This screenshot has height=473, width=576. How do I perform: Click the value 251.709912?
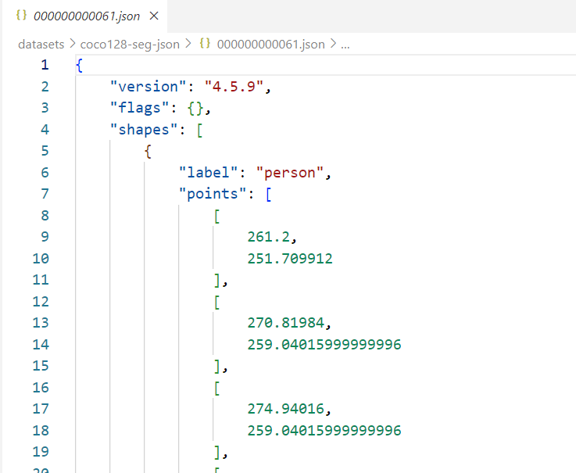pyautogui.click(x=290, y=259)
